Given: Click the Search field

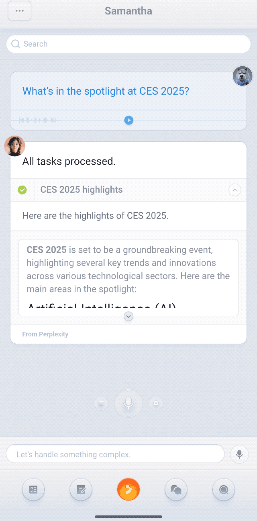Looking at the screenshot, I should 128,44.
